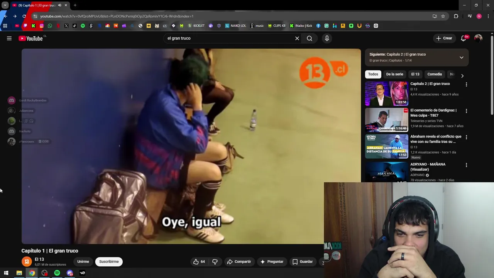
Task: Run the search with magnifier button
Action: click(310, 38)
